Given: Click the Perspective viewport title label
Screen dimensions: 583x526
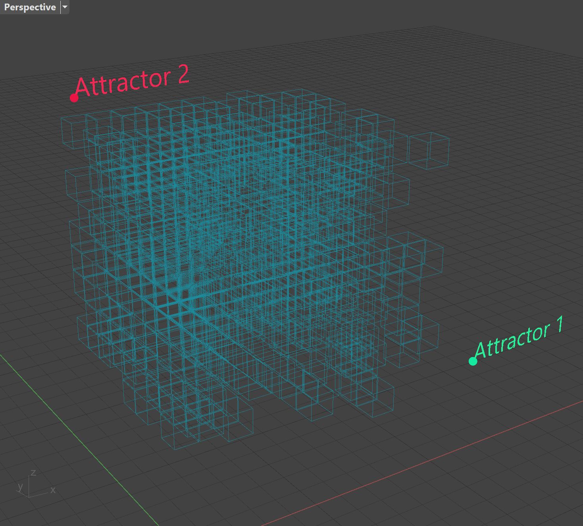Looking at the screenshot, I should pyautogui.click(x=30, y=7).
